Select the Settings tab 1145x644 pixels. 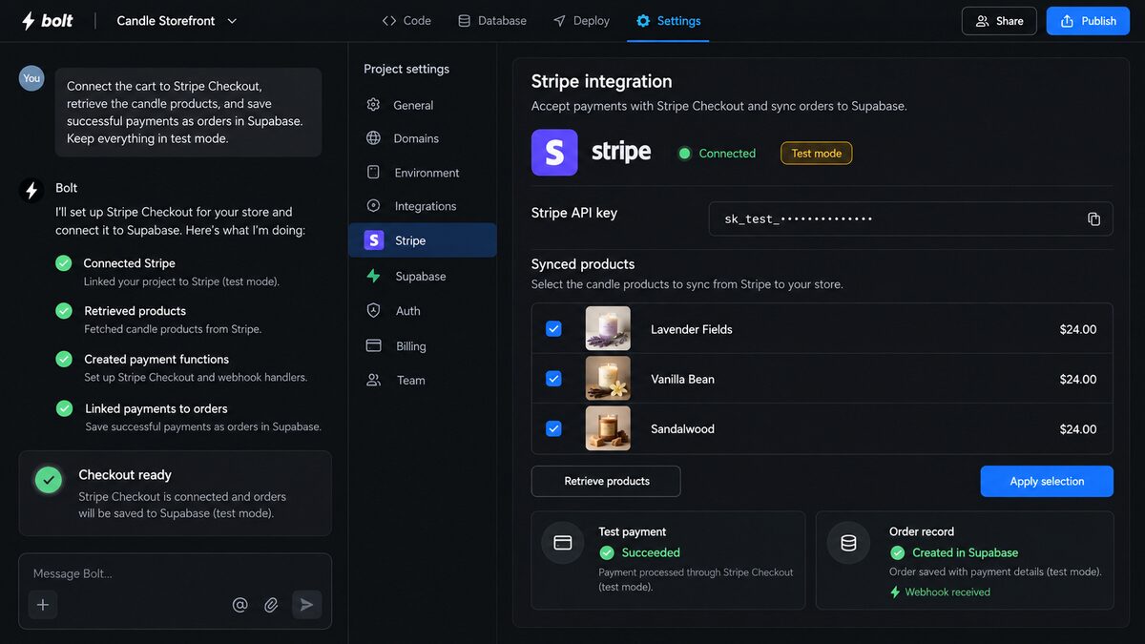pyautogui.click(x=668, y=20)
